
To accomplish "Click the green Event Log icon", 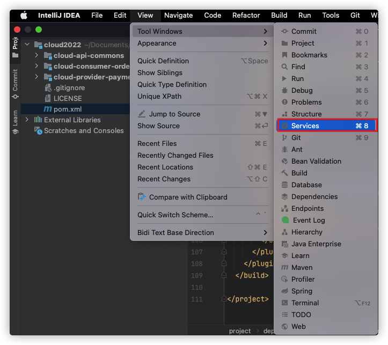I will tap(285, 220).
